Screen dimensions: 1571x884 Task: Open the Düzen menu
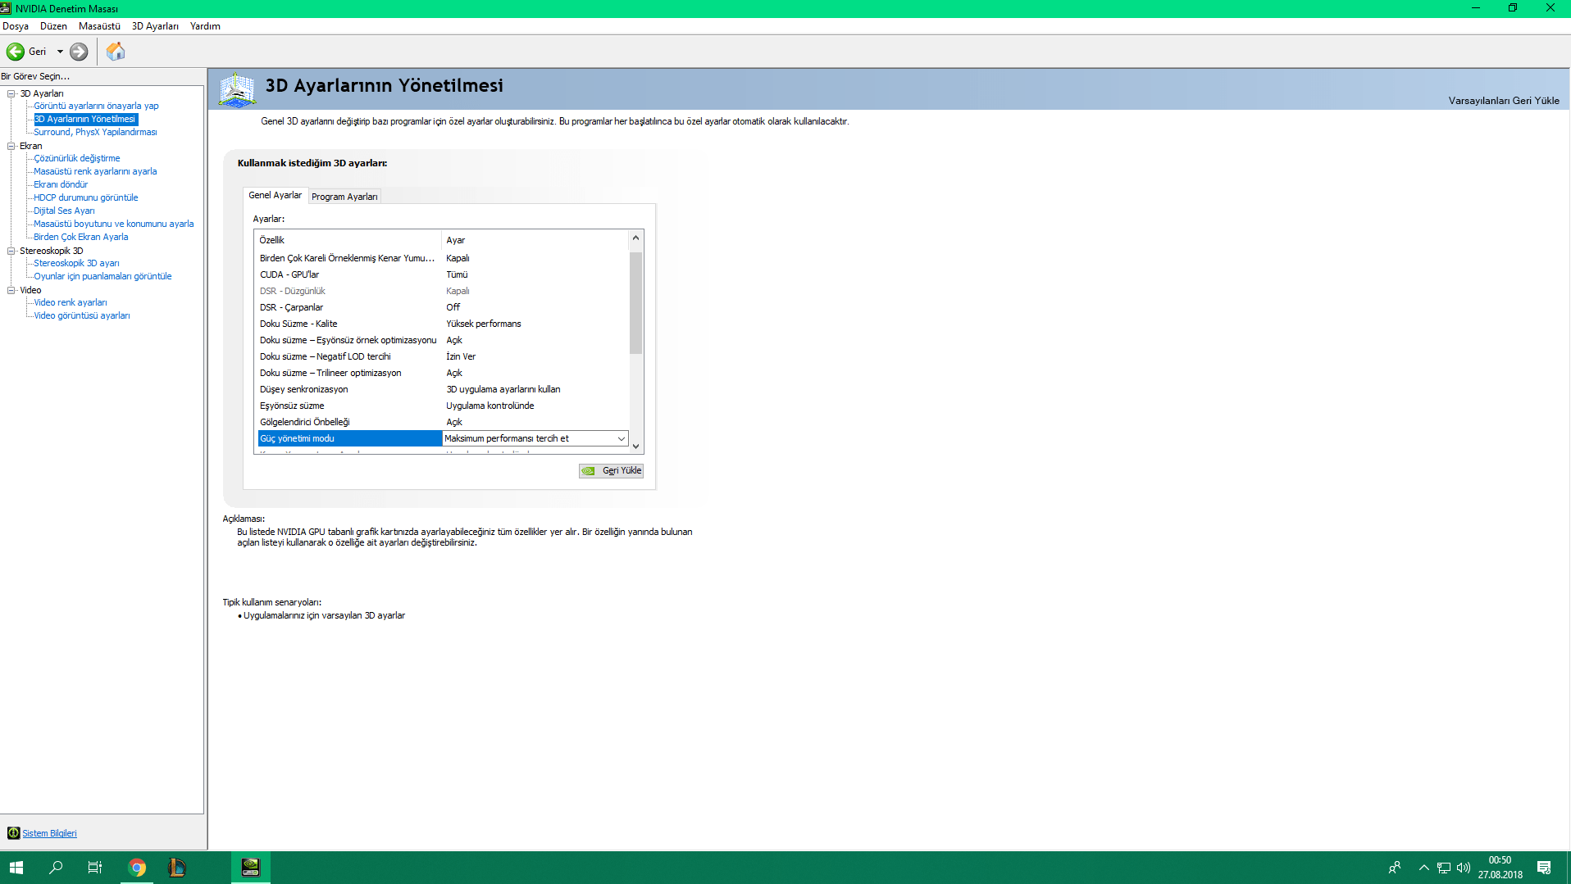click(x=53, y=26)
